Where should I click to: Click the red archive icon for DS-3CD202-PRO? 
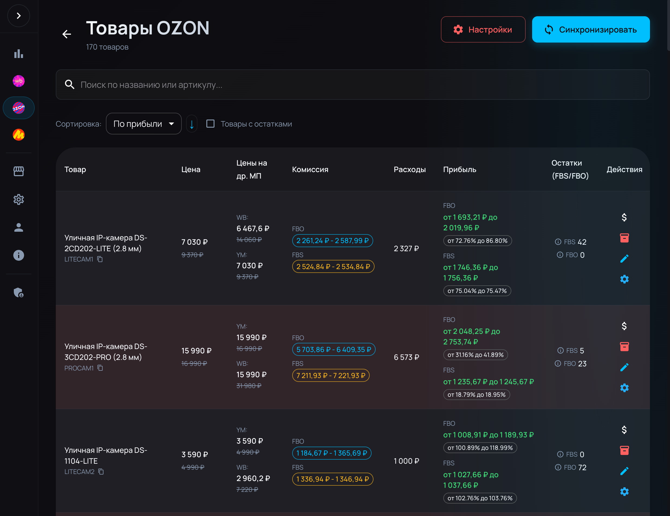point(624,347)
